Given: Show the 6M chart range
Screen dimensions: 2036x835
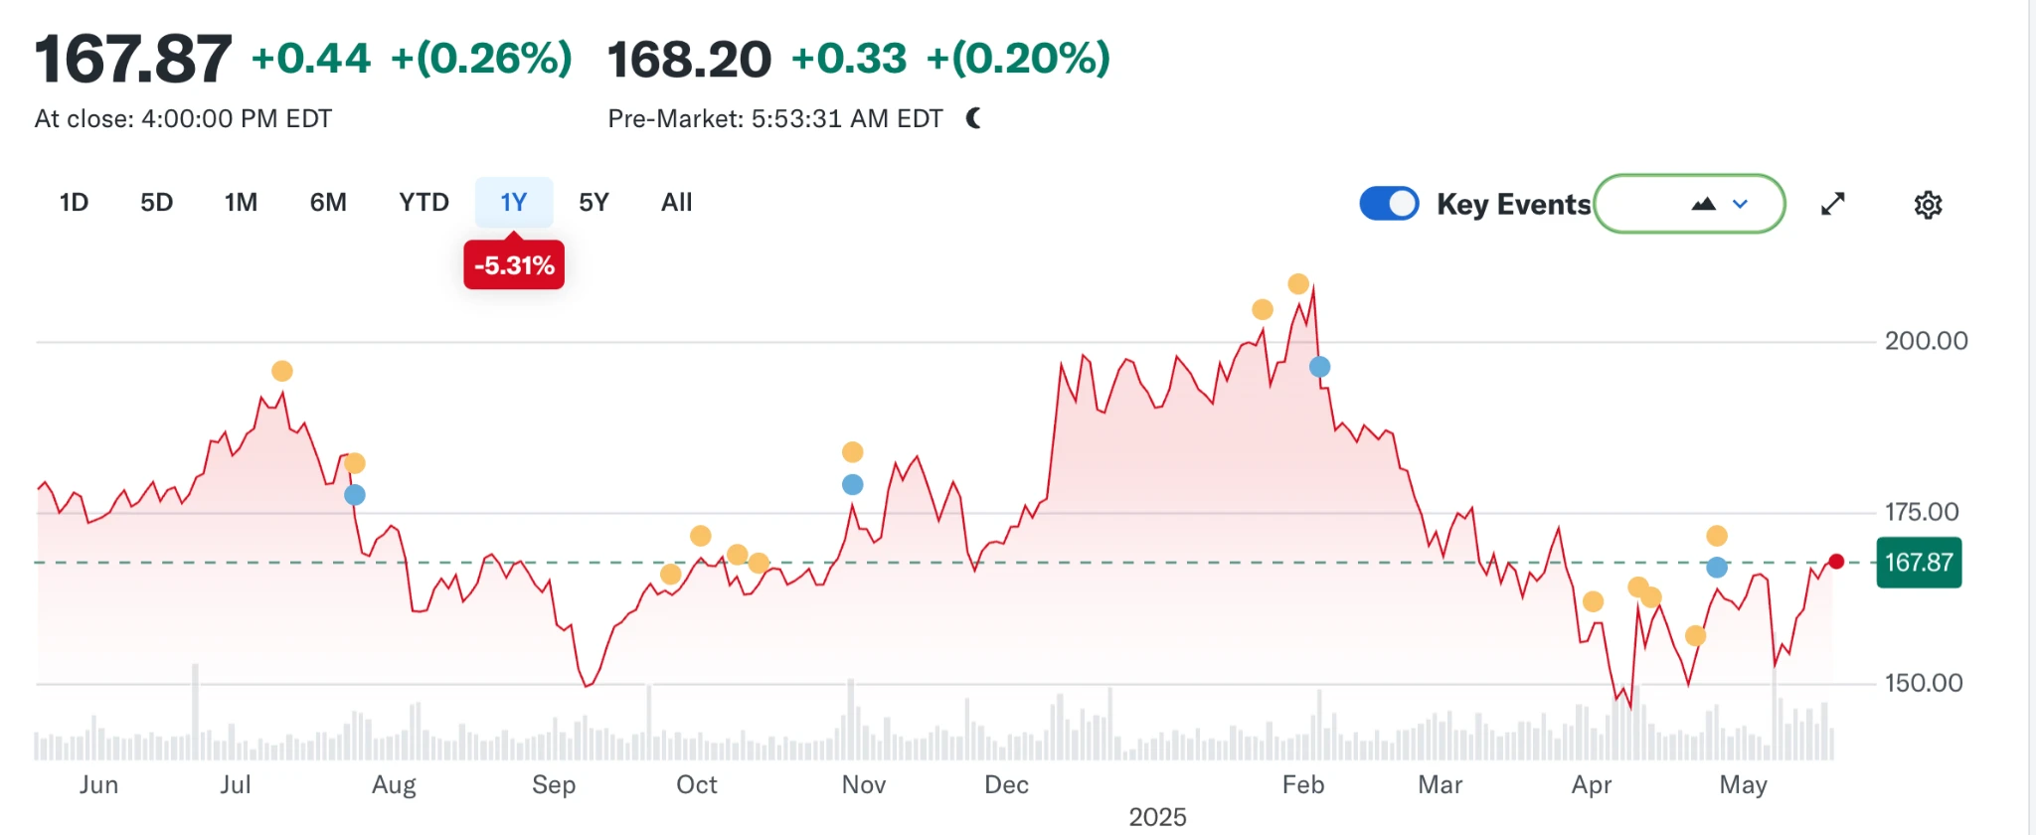Looking at the screenshot, I should pos(328,203).
